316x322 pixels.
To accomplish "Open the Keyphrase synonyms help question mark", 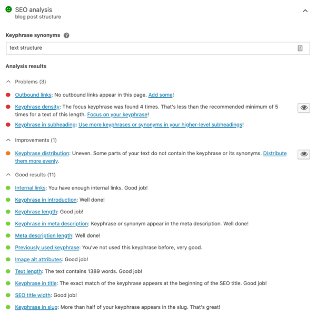I will pyautogui.click(x=66, y=35).
